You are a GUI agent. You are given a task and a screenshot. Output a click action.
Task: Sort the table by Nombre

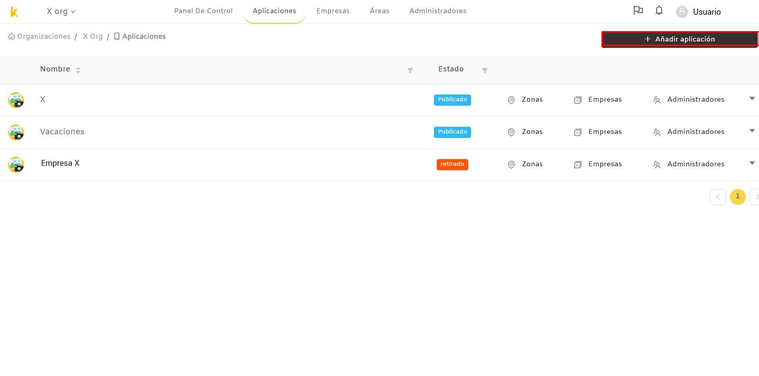pos(78,70)
